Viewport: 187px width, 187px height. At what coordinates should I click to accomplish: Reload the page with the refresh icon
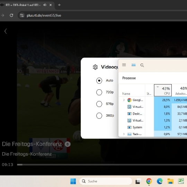pyautogui.click(x=11, y=15)
